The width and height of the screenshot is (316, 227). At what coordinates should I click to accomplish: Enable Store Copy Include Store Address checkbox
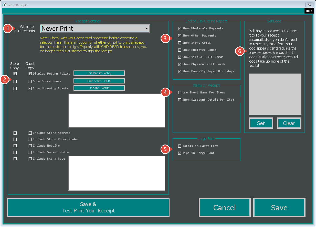15,133
